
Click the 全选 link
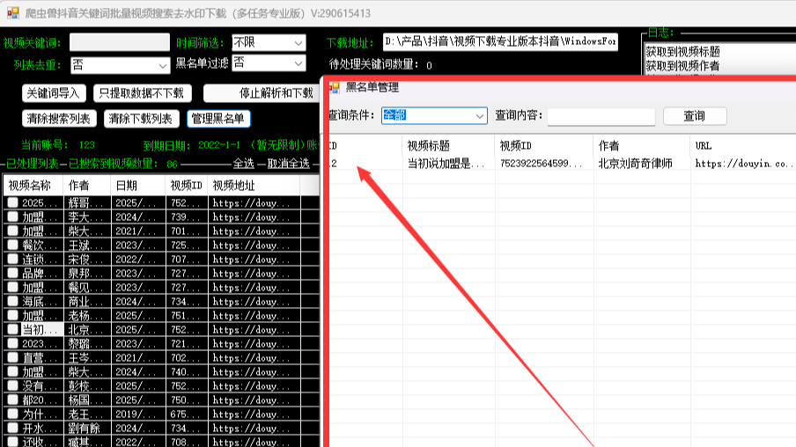(x=243, y=164)
